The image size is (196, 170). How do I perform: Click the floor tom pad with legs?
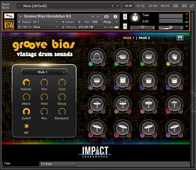pos(122,81)
